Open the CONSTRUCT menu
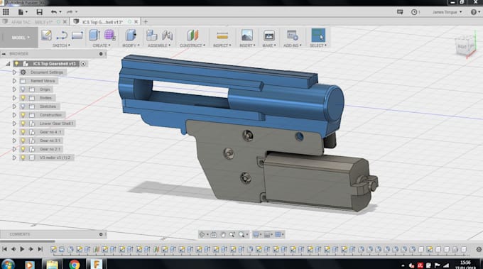This screenshot has width=483, height=269. 192,45
